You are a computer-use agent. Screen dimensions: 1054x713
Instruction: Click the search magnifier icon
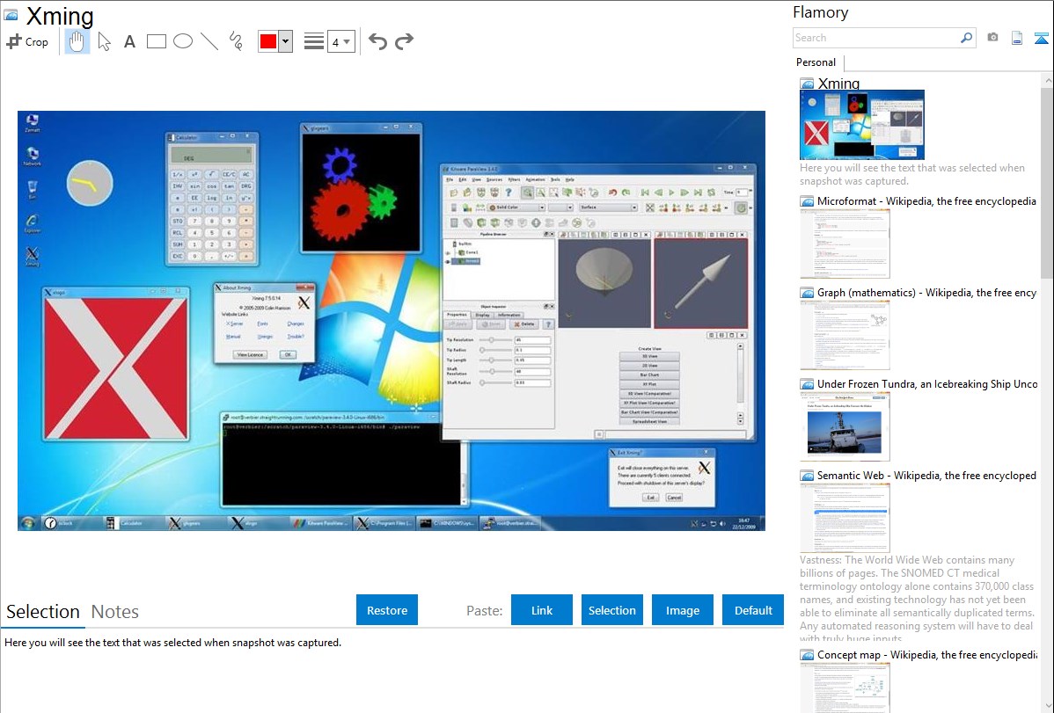click(x=967, y=38)
